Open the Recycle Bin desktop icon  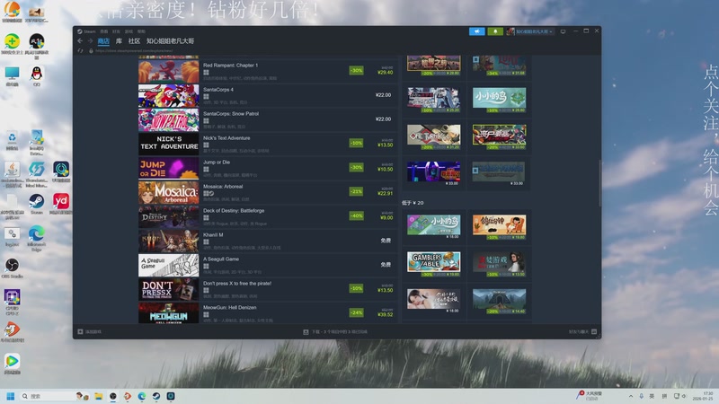[12, 140]
